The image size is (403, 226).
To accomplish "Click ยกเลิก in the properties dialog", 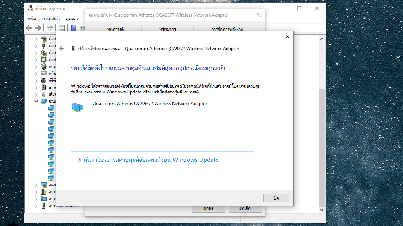I will coord(245,209).
